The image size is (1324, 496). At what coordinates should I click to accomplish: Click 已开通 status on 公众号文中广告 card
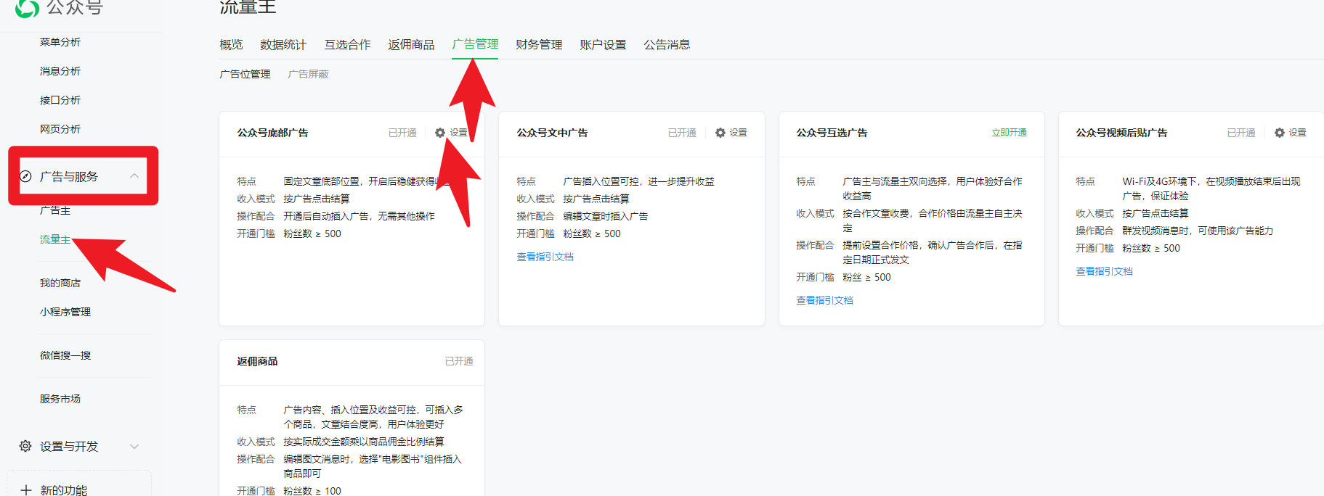coord(682,133)
